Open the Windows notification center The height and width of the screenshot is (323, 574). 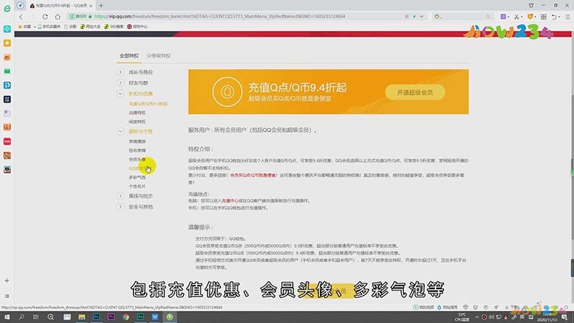point(565,317)
